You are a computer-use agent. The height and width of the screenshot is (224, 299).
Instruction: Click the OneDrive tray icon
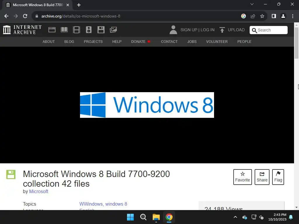245,217
